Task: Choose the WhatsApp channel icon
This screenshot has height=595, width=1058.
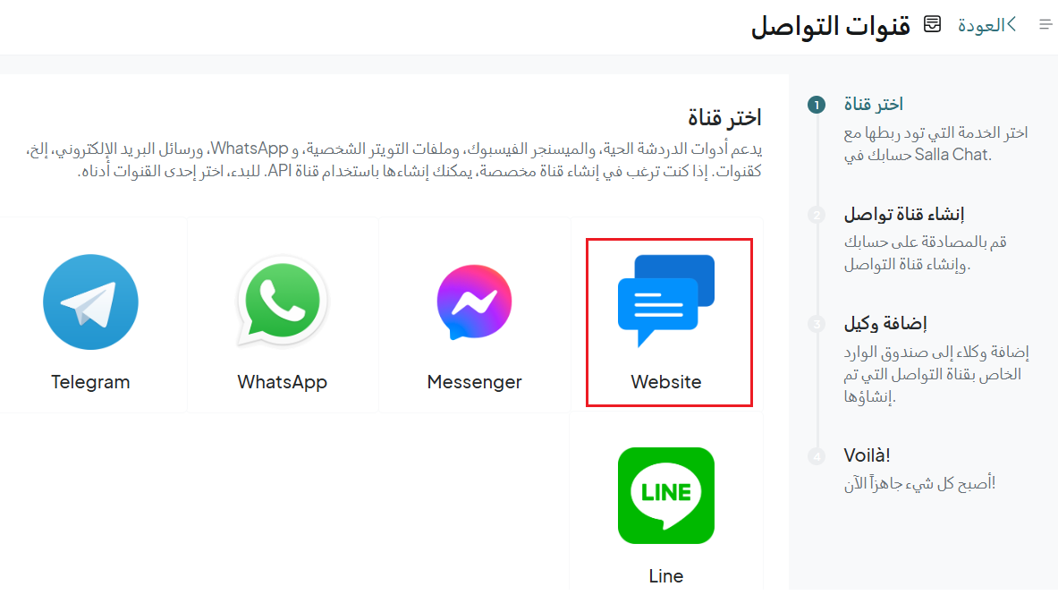Action: tap(282, 302)
